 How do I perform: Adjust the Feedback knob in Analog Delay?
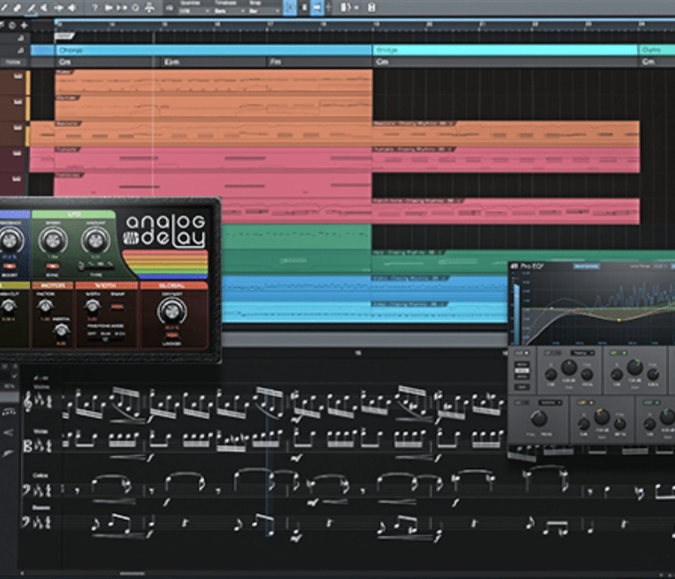[x=10, y=240]
